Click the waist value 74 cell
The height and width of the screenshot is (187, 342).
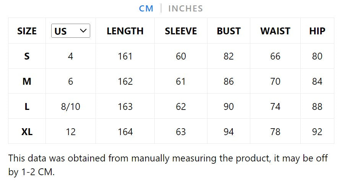[275, 106]
